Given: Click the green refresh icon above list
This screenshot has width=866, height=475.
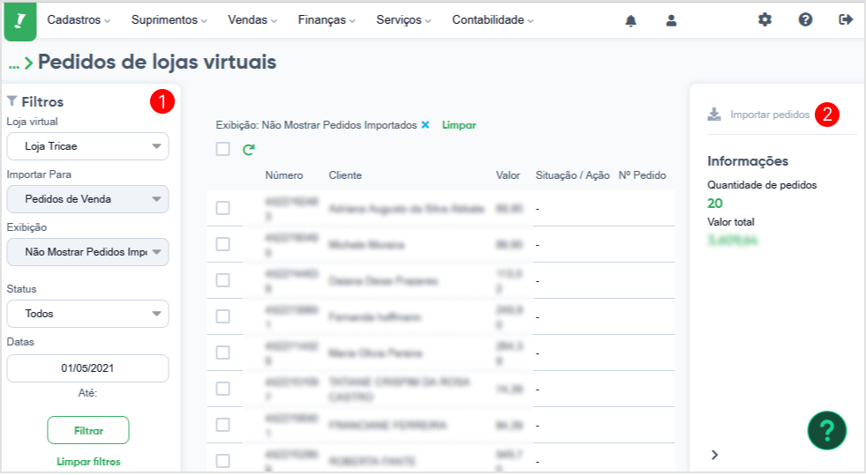Looking at the screenshot, I should [249, 149].
